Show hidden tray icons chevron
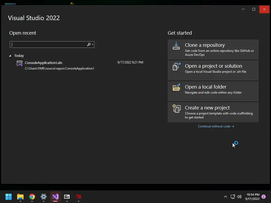 tap(225, 197)
